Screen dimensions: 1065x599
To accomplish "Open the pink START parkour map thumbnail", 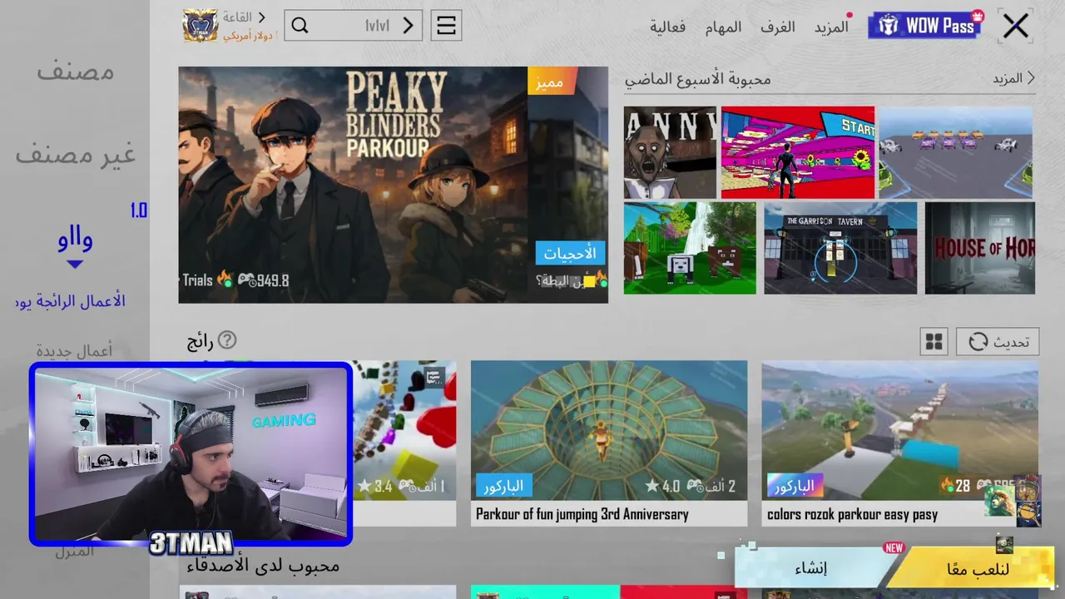I will tap(798, 152).
